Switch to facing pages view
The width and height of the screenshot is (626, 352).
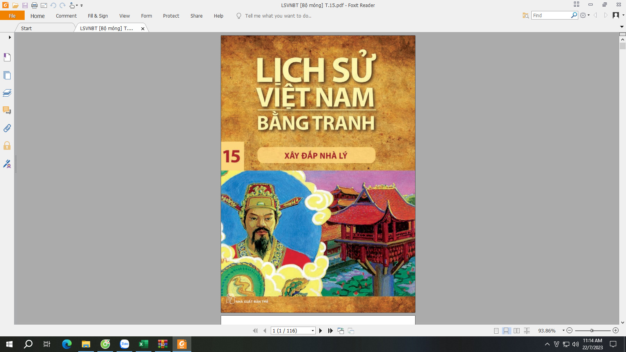516,330
